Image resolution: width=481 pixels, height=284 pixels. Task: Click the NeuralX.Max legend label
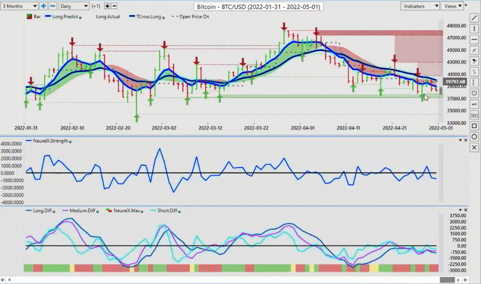tap(126, 211)
